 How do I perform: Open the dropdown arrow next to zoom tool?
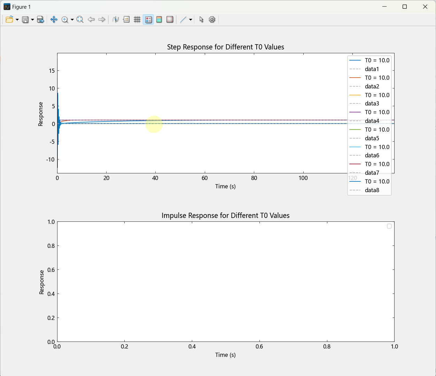coord(72,20)
